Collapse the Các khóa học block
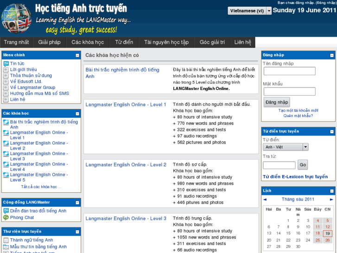Viewport: 337px width, 253px height. click(x=77, y=114)
